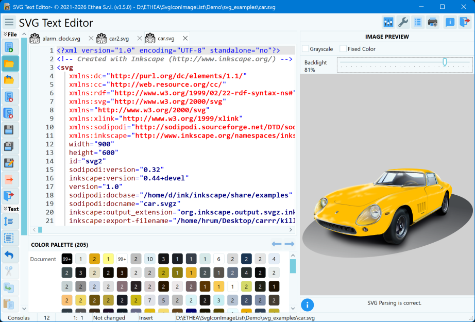Click the Open file folder icon

[9, 64]
